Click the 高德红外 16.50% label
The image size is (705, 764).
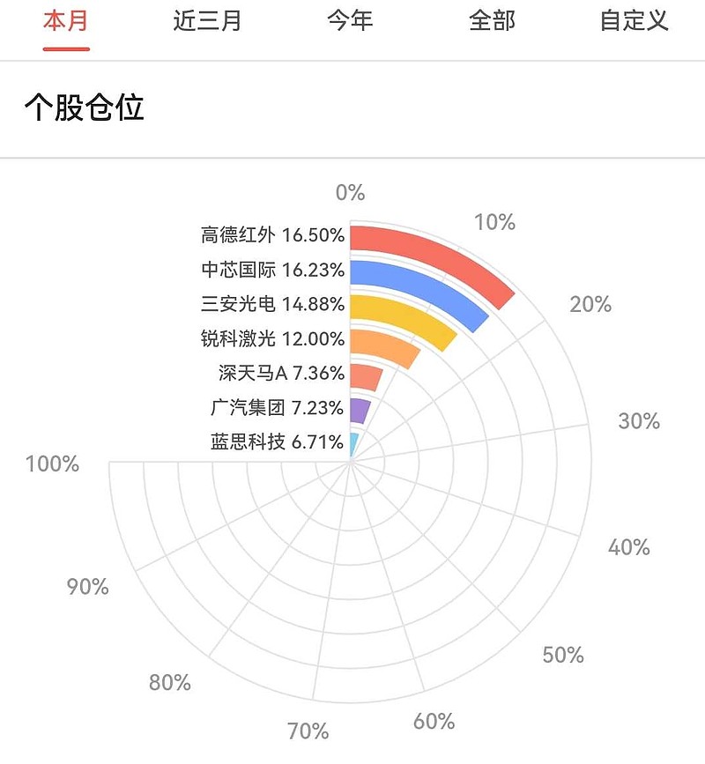[272, 235]
